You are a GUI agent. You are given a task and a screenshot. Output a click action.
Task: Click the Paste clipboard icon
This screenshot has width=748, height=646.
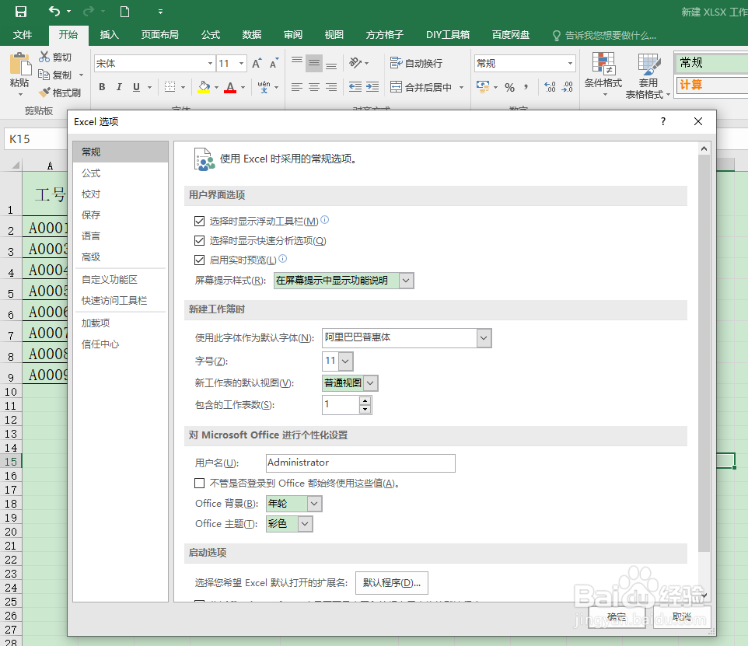[x=19, y=65]
